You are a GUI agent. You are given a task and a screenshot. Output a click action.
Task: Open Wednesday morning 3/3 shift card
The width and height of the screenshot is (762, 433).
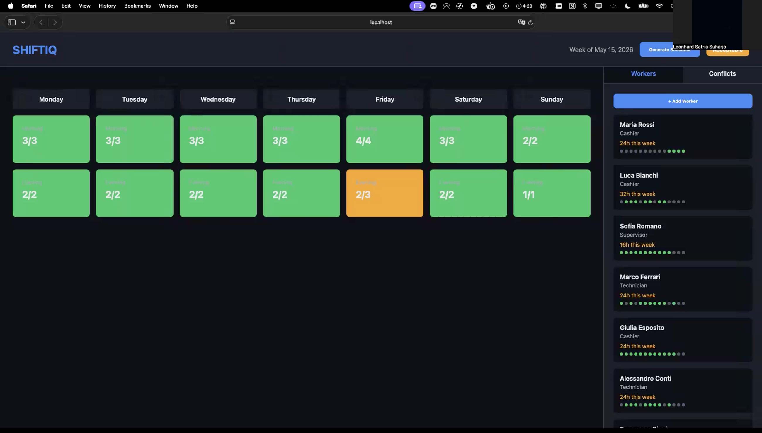point(218,139)
